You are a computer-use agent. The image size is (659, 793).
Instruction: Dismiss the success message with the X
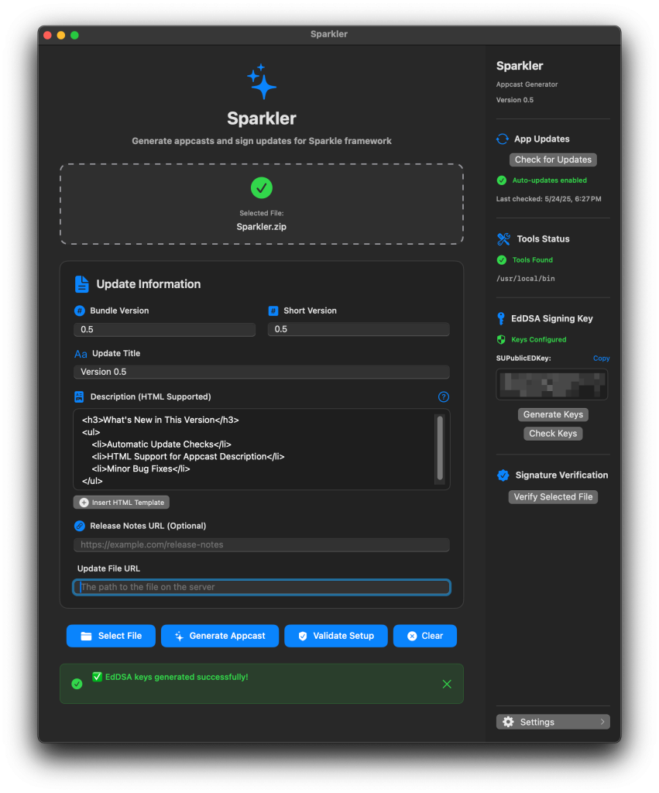pyautogui.click(x=447, y=685)
